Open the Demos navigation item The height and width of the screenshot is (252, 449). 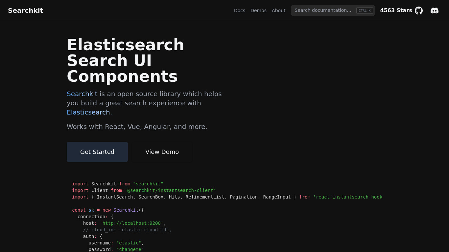pos(258,10)
